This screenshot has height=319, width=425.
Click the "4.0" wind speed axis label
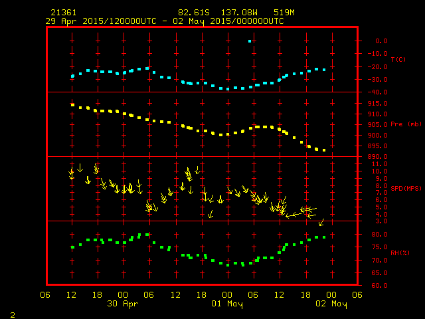(x=381, y=214)
